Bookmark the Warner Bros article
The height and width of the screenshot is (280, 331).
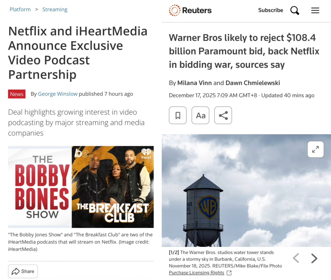[x=178, y=115]
